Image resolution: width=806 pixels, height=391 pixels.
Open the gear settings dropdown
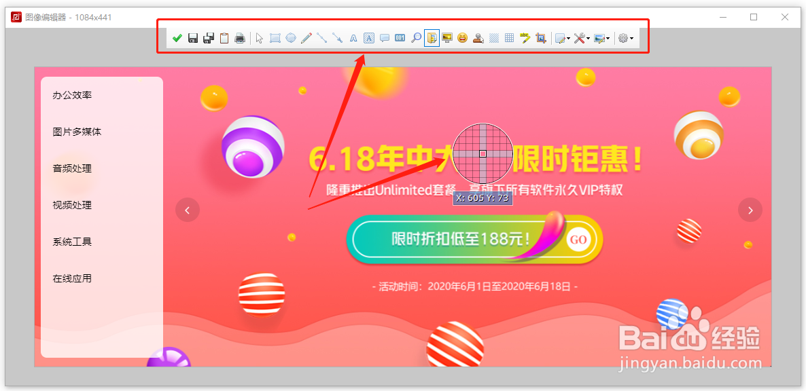[626, 38]
